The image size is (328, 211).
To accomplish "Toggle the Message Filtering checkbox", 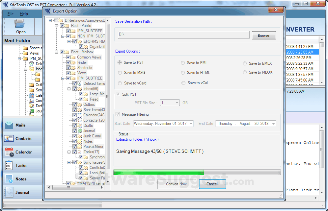I will tap(118, 114).
